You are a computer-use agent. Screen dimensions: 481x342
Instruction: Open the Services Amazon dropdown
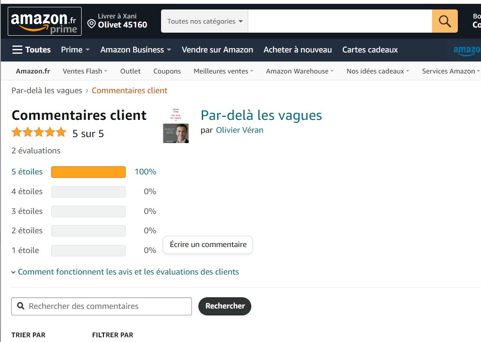(x=451, y=71)
